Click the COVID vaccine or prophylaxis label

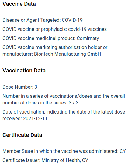[x=35, y=29]
